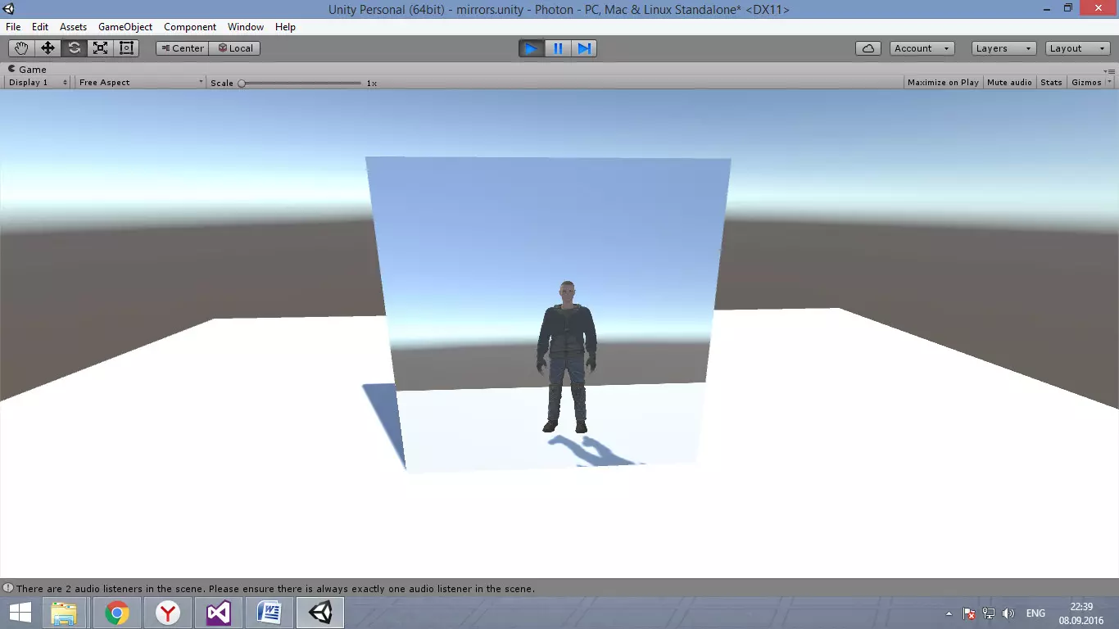Open the Gizmos dropdown
The width and height of the screenshot is (1119, 629).
pos(1091,83)
